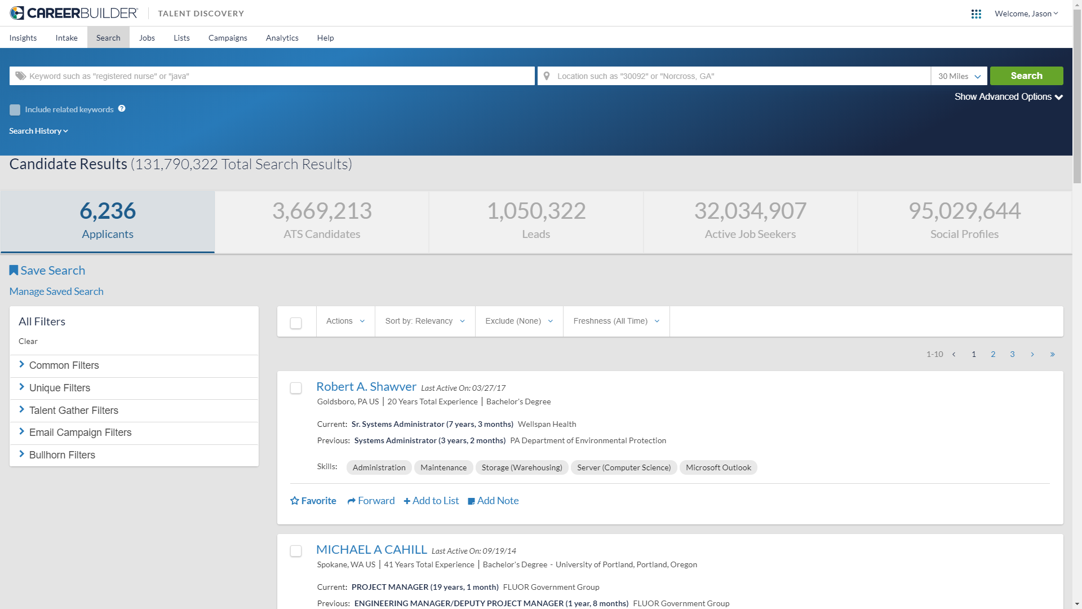Image resolution: width=1082 pixels, height=609 pixels.
Task: Click the Forward arrow icon
Action: 352,501
